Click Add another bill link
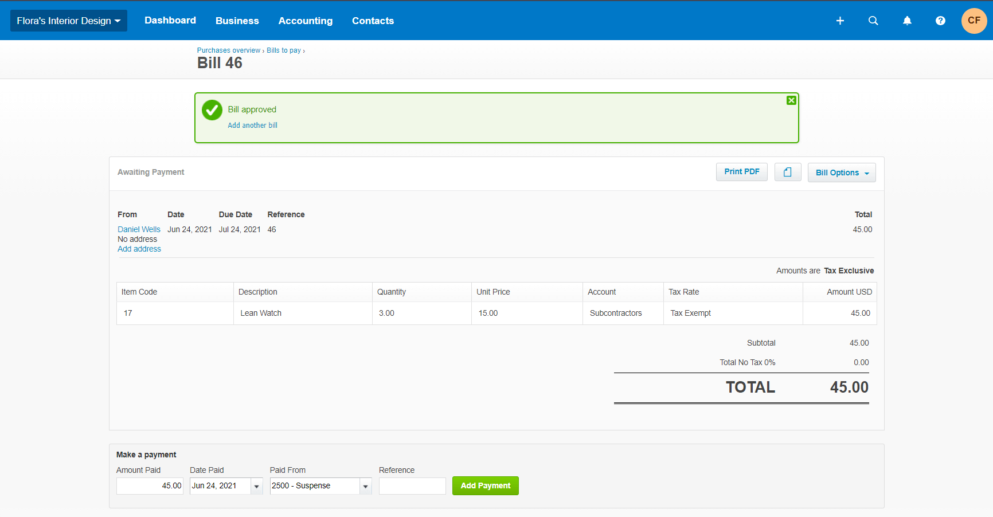The image size is (993, 517). (253, 126)
